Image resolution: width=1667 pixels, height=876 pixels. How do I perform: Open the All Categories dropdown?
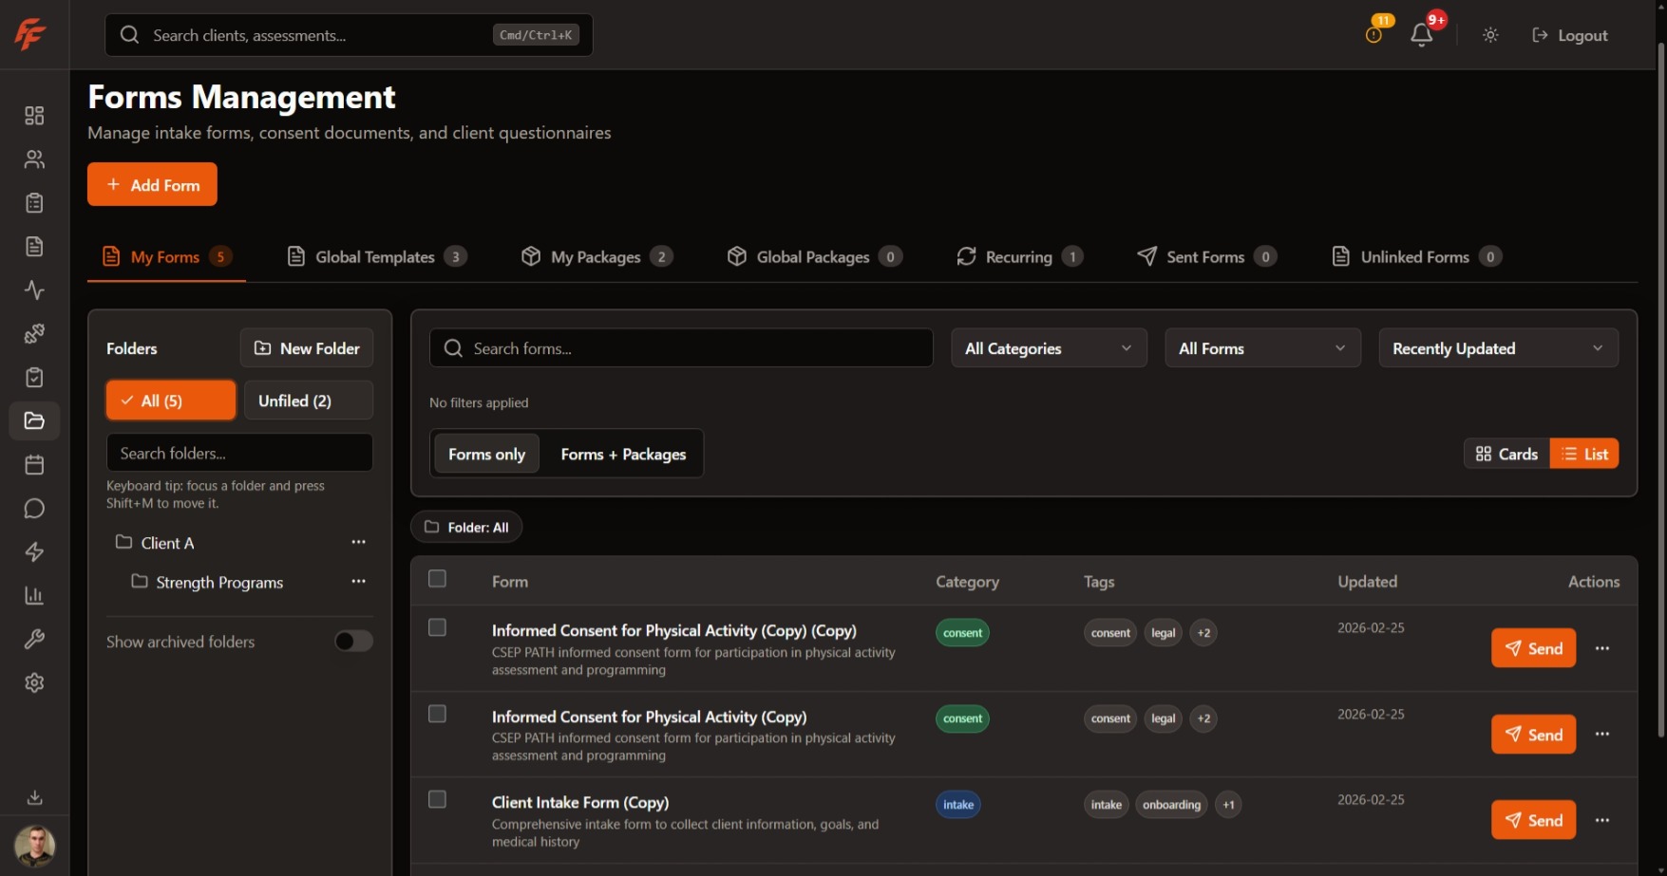coord(1048,347)
